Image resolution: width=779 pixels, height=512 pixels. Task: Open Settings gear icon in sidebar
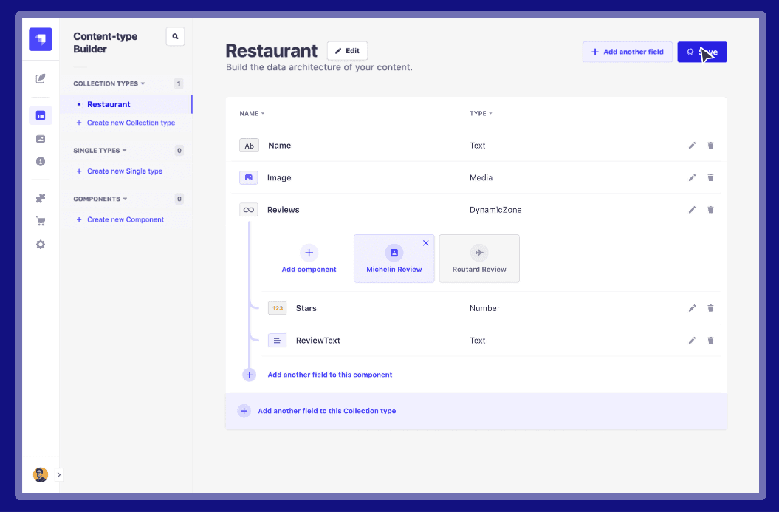pyautogui.click(x=41, y=245)
